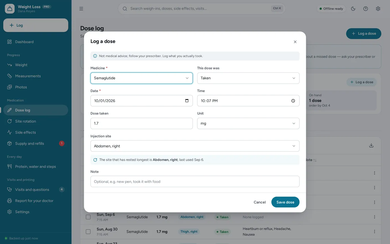Open Measurements in the sidebar
The width and height of the screenshot is (390, 244).
point(36,76)
